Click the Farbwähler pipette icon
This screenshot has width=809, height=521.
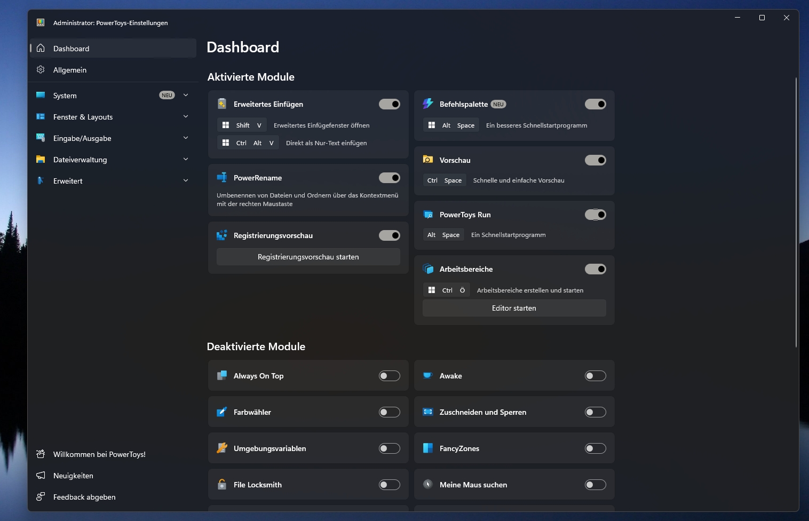coord(222,412)
